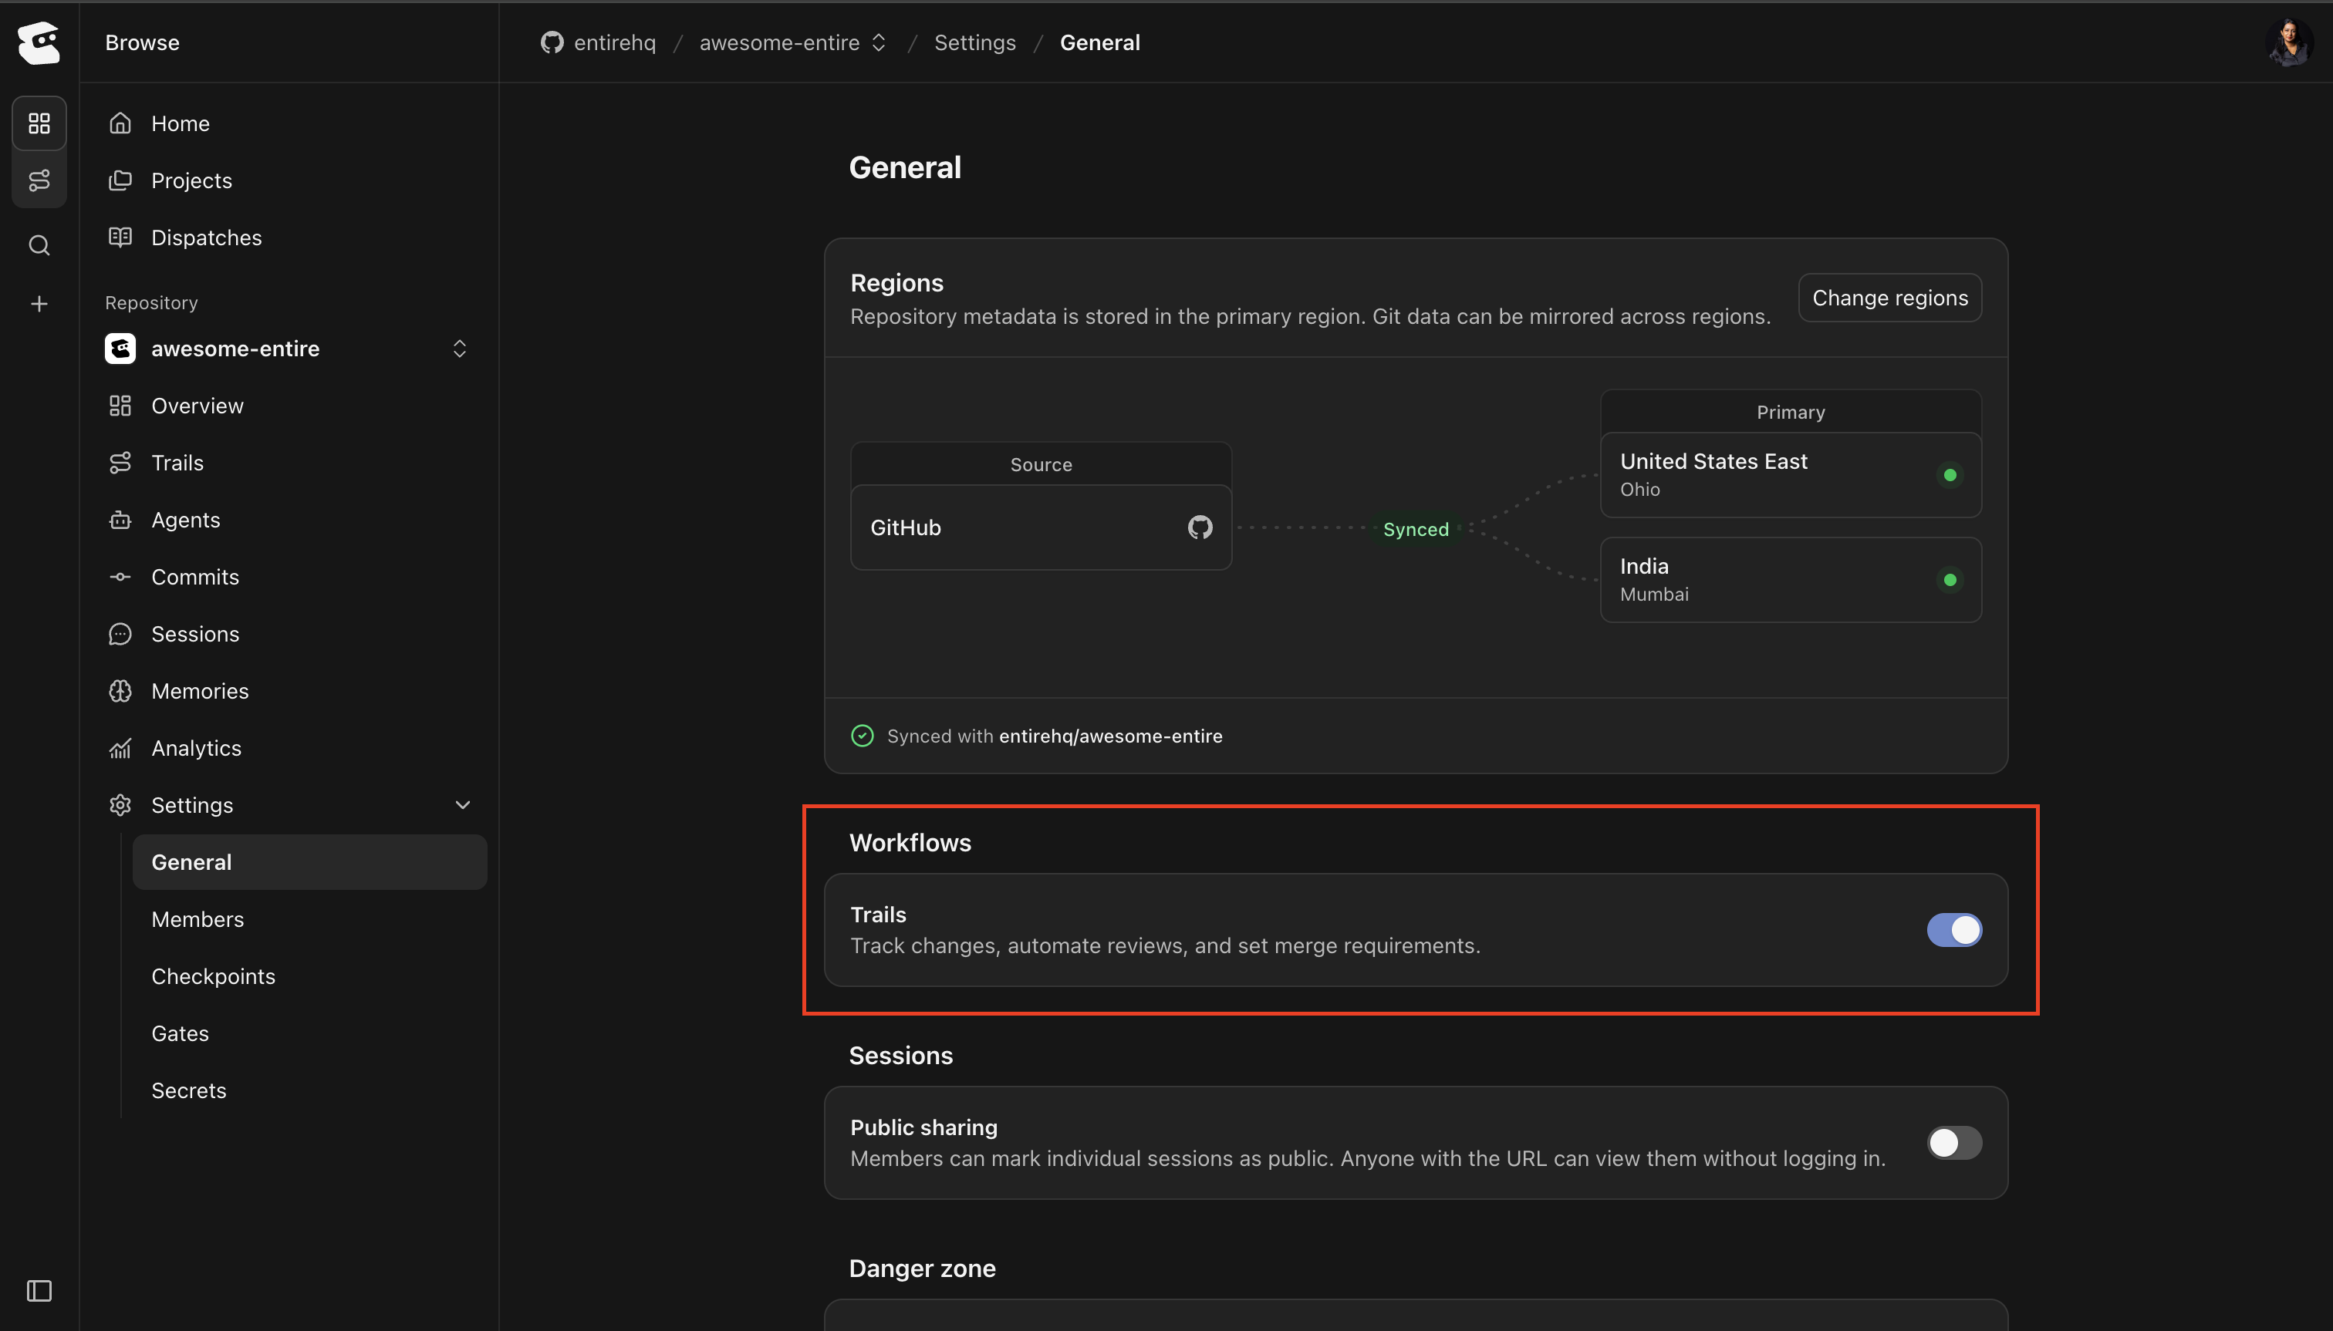Viewport: 2333px width, 1331px height.
Task: Open the Checkpoints settings page
Action: click(309, 976)
